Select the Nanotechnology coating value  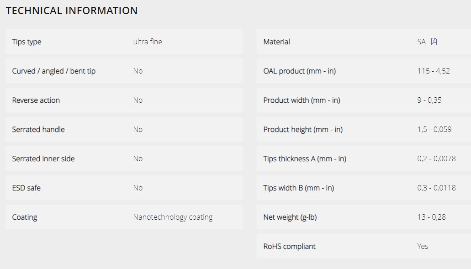[173, 217]
